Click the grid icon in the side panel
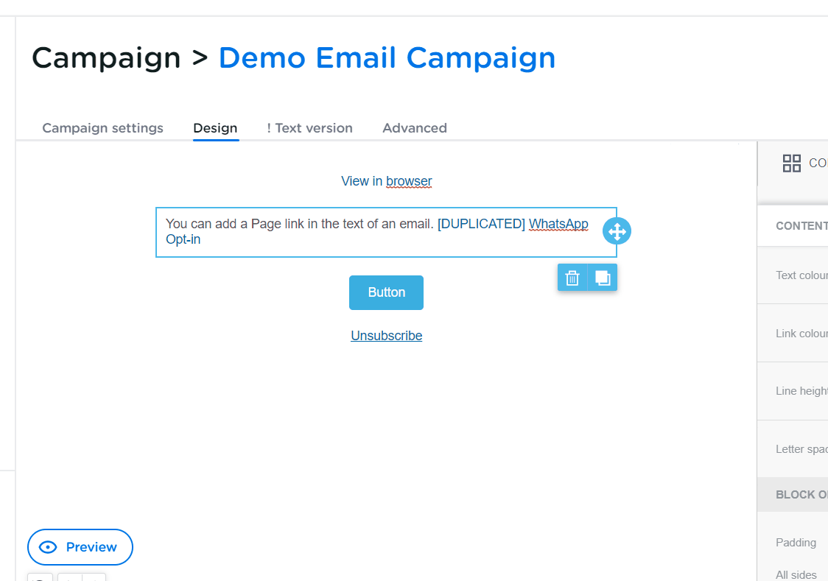 click(792, 163)
